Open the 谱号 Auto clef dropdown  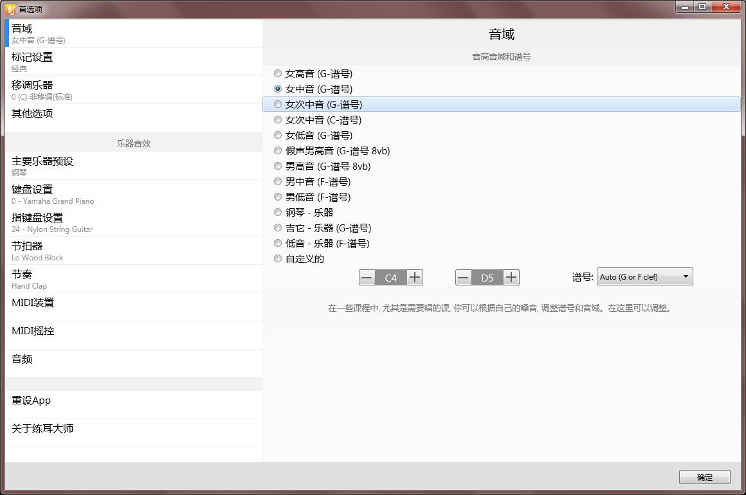pos(644,276)
